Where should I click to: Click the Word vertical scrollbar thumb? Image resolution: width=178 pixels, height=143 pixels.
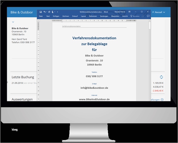[150, 25]
